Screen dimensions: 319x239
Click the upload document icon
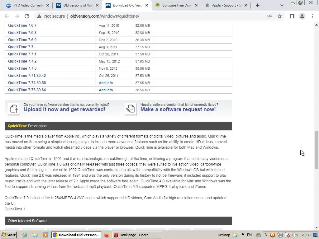click(x=14, y=109)
